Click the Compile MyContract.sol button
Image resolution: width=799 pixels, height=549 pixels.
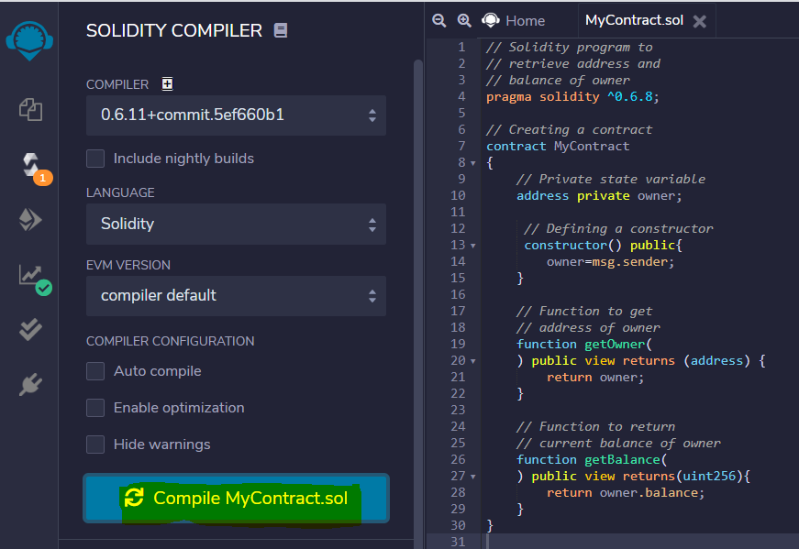tap(237, 498)
